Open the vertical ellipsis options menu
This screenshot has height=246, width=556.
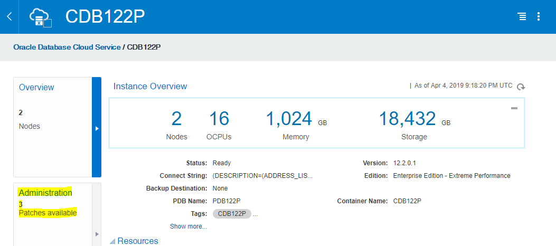point(539,17)
